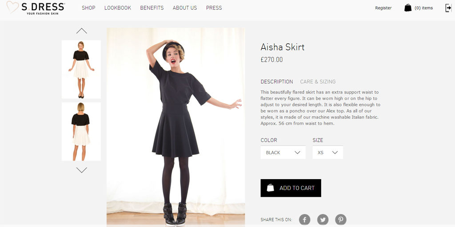Viewport: 455px width, 227px height.
Task: Show next thumbnails with down arrow
Action: (x=82, y=170)
